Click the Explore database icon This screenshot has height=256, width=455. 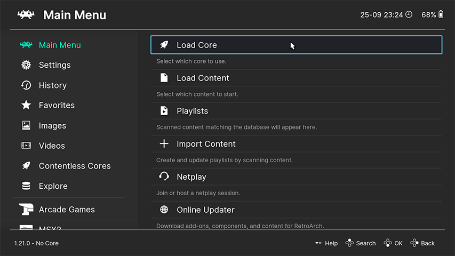point(26,186)
